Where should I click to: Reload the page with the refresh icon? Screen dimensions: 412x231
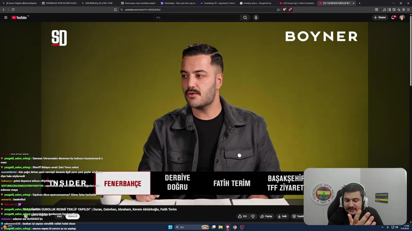13,10
